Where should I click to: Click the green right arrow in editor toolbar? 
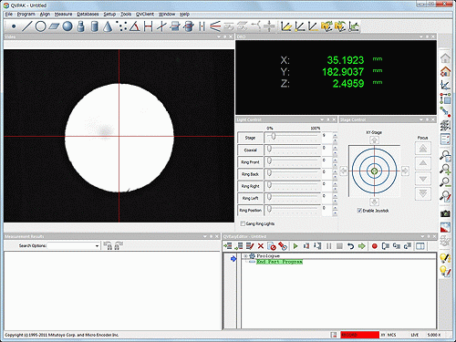click(361, 246)
